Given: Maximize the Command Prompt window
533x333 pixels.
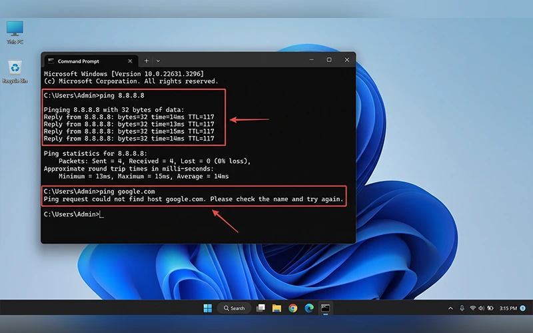Looking at the screenshot, I should point(329,60).
